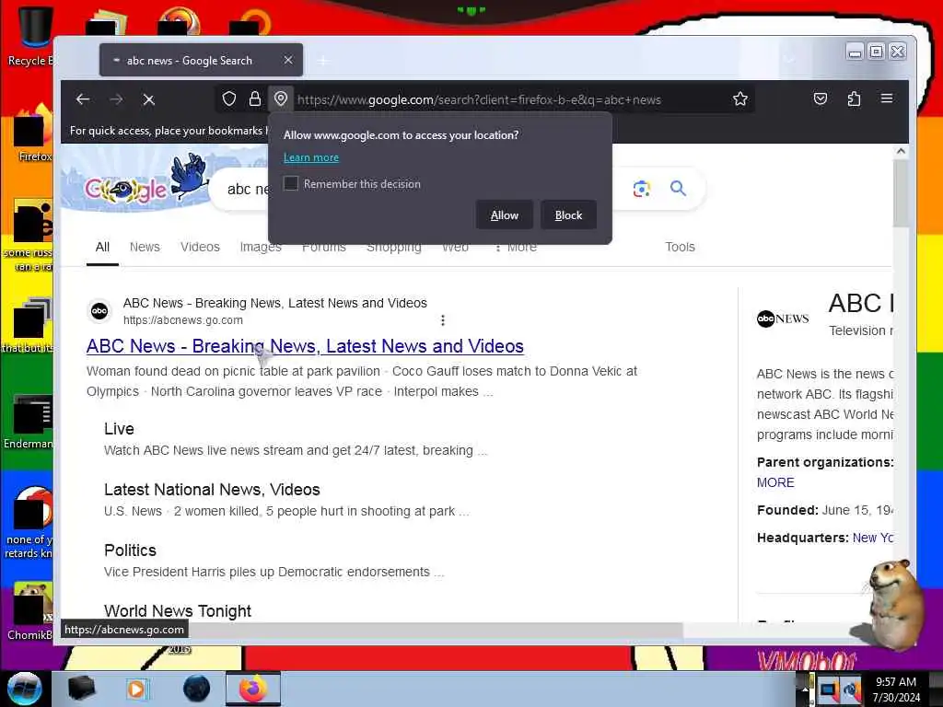Open the Tools search option
Viewport: 943px width, 707px height.
[x=680, y=247]
